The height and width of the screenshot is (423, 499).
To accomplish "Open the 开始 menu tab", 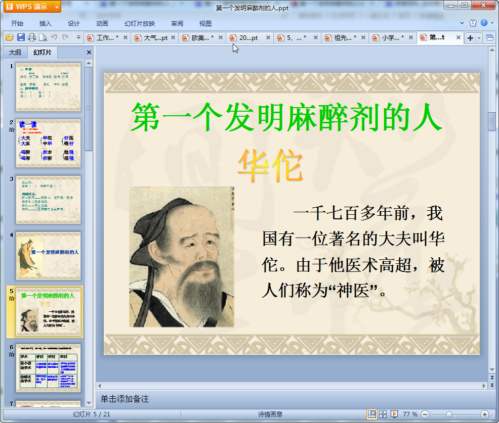I will pos(17,24).
